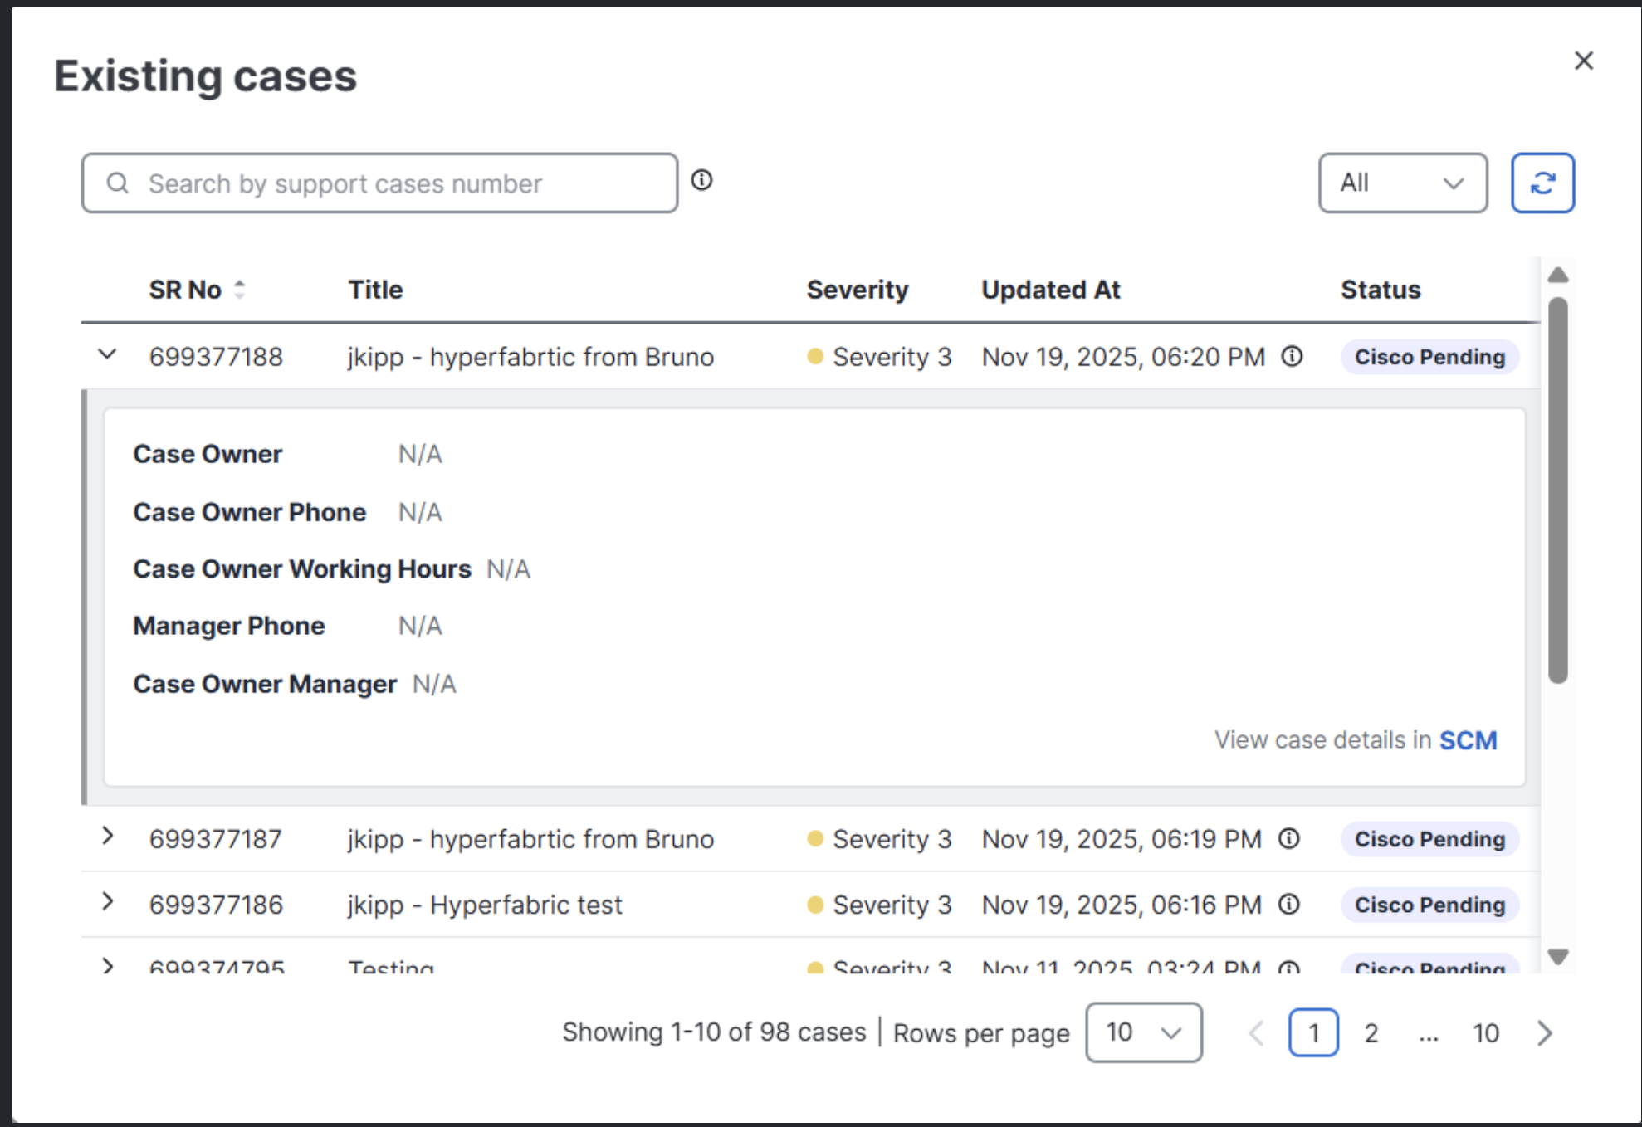This screenshot has width=1642, height=1127.
Task: Refresh the existing cases list
Action: point(1542,183)
